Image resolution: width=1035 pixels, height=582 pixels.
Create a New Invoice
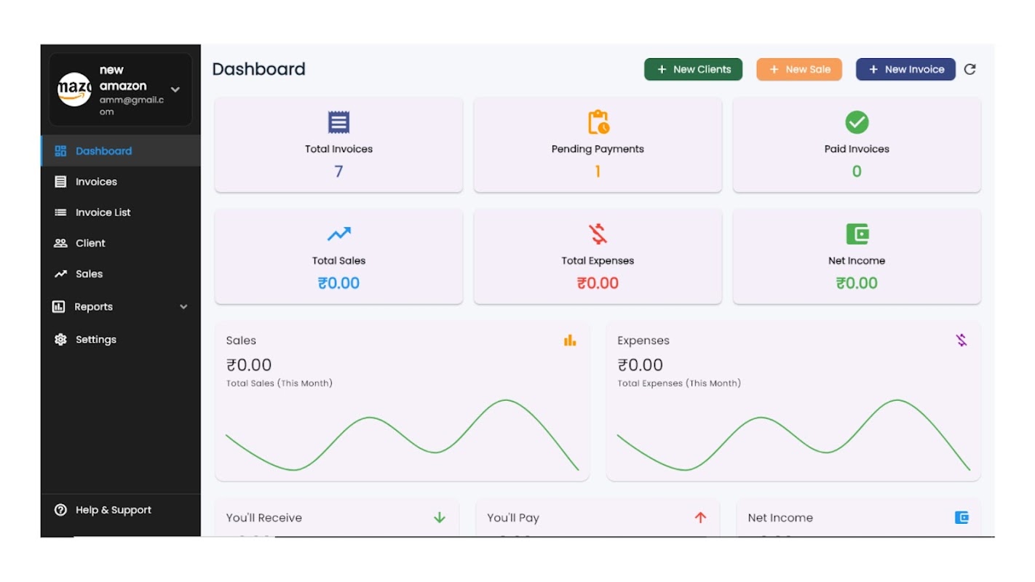pos(905,69)
